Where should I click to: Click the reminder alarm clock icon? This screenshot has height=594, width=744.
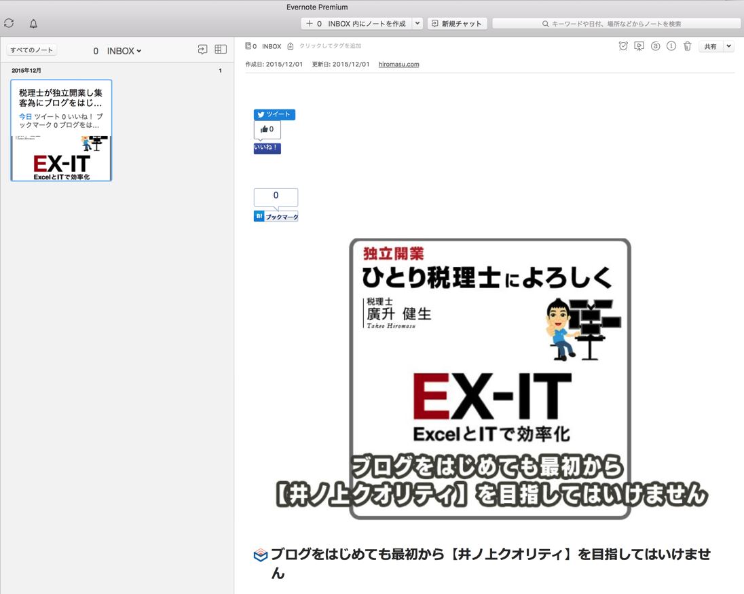point(623,46)
